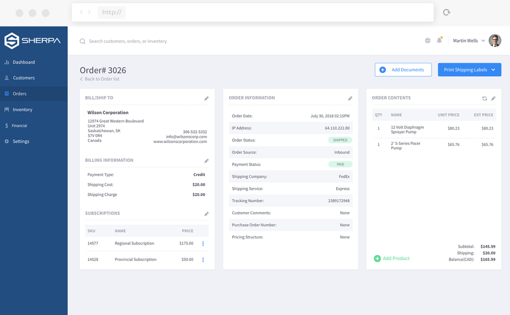The height and width of the screenshot is (315, 510).
Task: Open the actions menu for Regional Subscription
Action: point(203,244)
